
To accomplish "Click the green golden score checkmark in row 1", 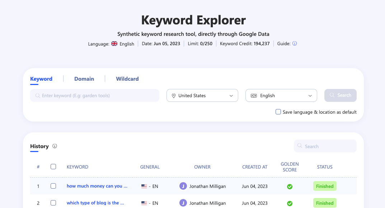I will point(290,186).
